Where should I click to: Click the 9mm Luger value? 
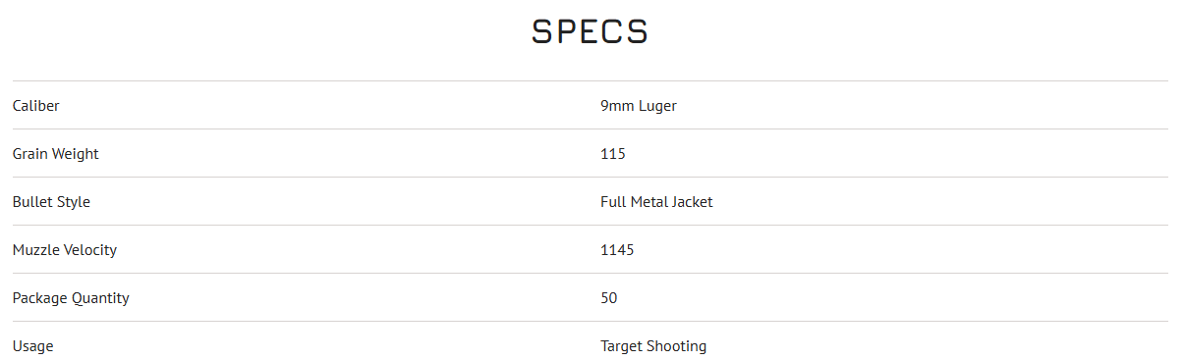(639, 106)
